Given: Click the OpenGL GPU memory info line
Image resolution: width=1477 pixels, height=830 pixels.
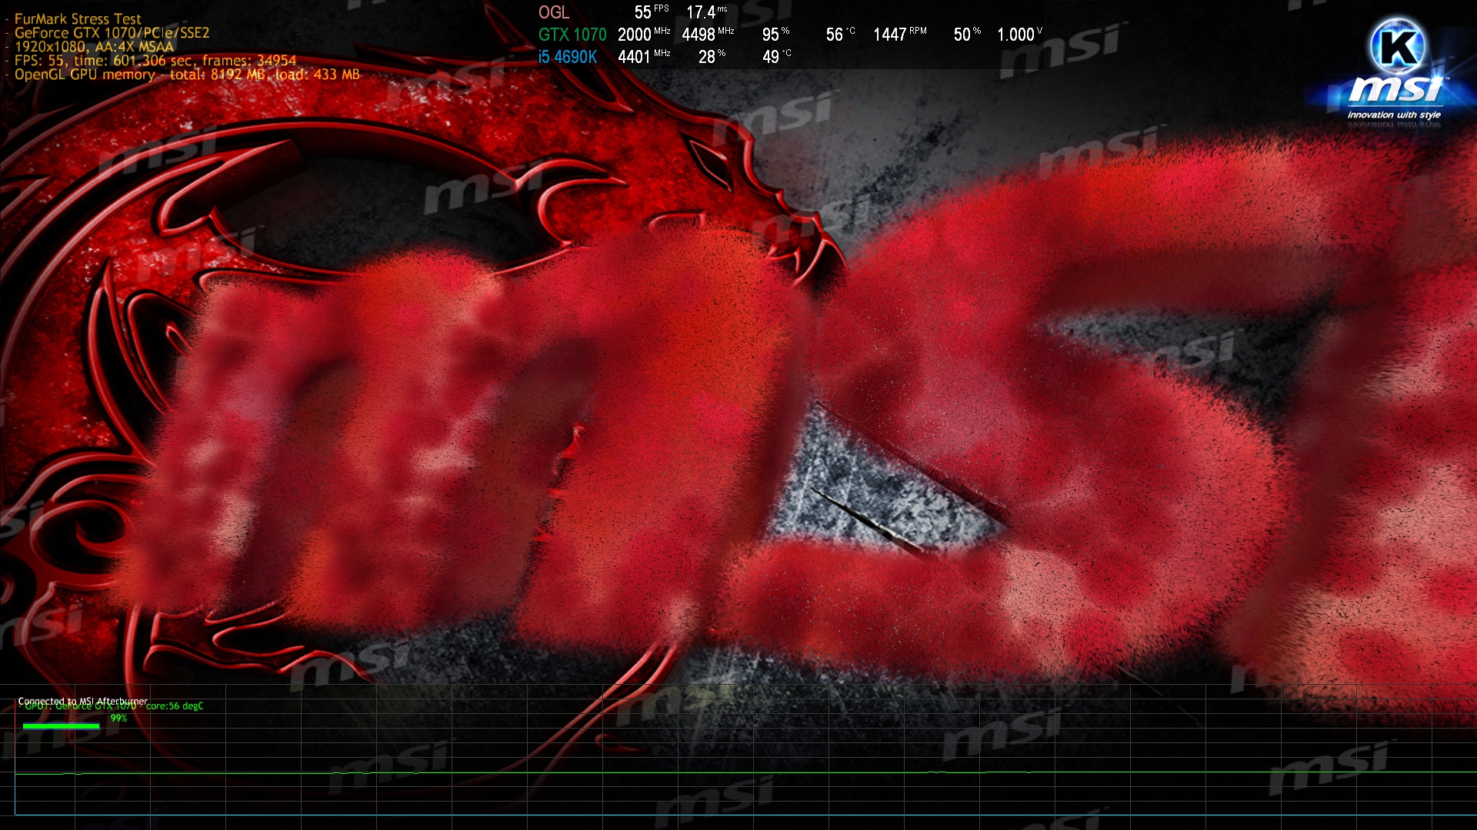Looking at the screenshot, I should coord(187,75).
